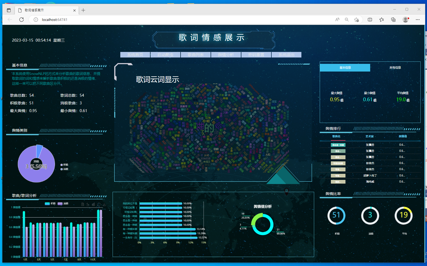Click artist 林俊杰 in 可惜没如果 row
This screenshot has width=427, height=266.
coord(370,163)
